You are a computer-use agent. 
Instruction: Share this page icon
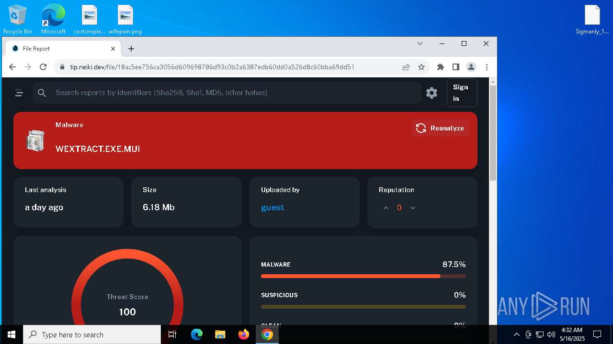406,67
